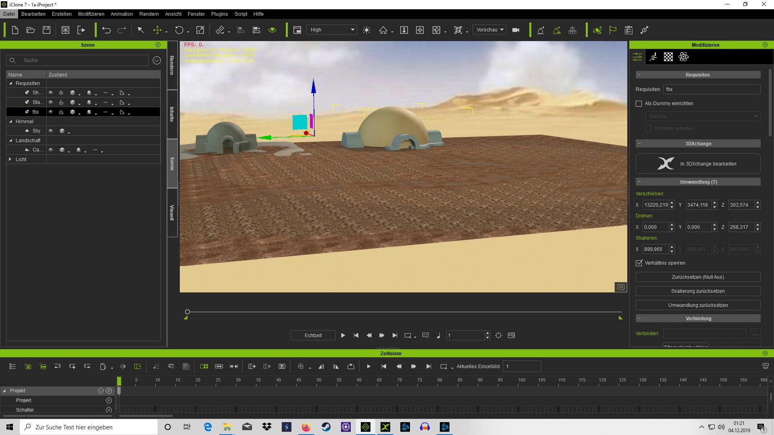Click the Verschieben X value field
The width and height of the screenshot is (774, 435).
tap(655, 205)
